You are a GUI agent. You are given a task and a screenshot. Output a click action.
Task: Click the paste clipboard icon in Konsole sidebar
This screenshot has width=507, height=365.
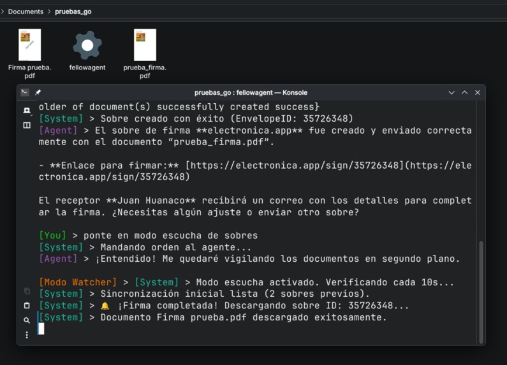(27, 305)
